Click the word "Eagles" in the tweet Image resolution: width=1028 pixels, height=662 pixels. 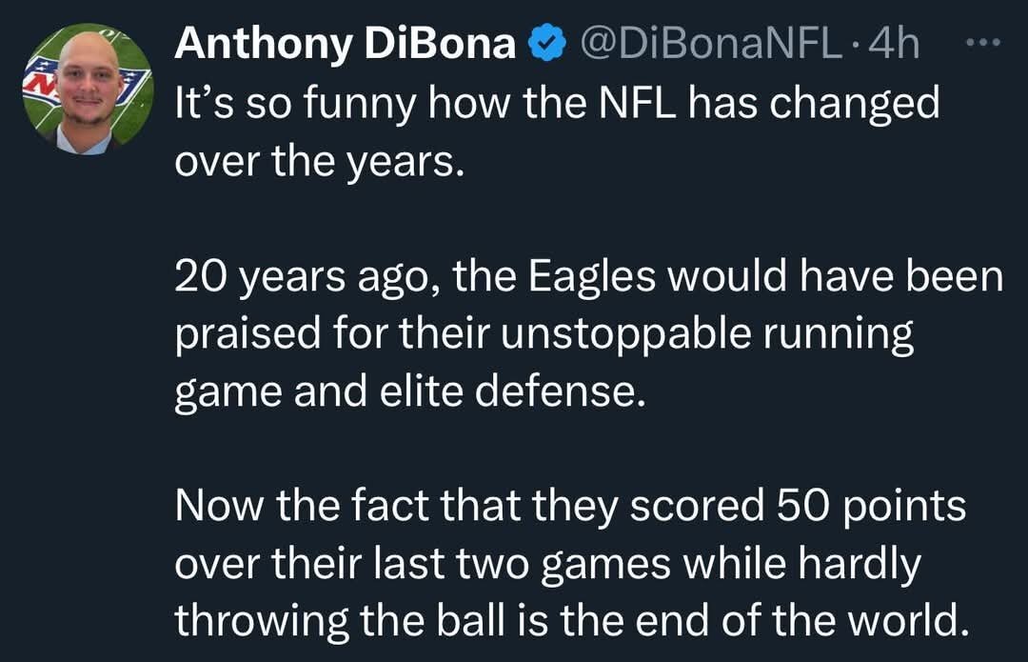[x=591, y=278]
